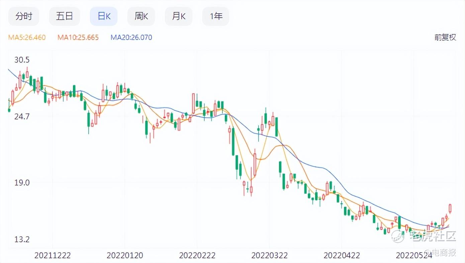Select the 20220222 date axis label
Viewport: 465px width, 263px height.
[197, 255]
